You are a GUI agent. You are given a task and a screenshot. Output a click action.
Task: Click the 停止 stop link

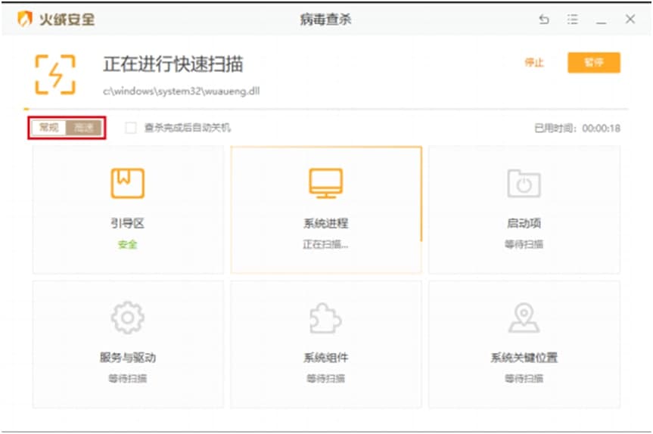pos(534,63)
